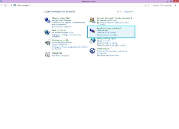This screenshot has height=129, width=179.
Task: Click Revisar el estado del equipo
Action: click(61, 20)
